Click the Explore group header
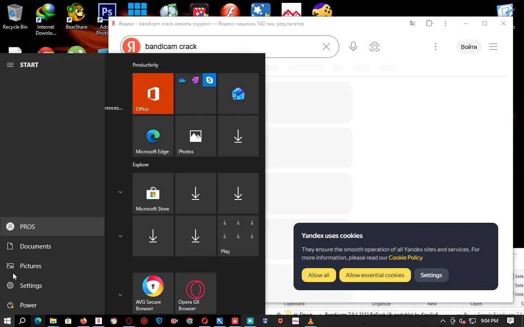The height and width of the screenshot is (327, 524). pos(140,165)
